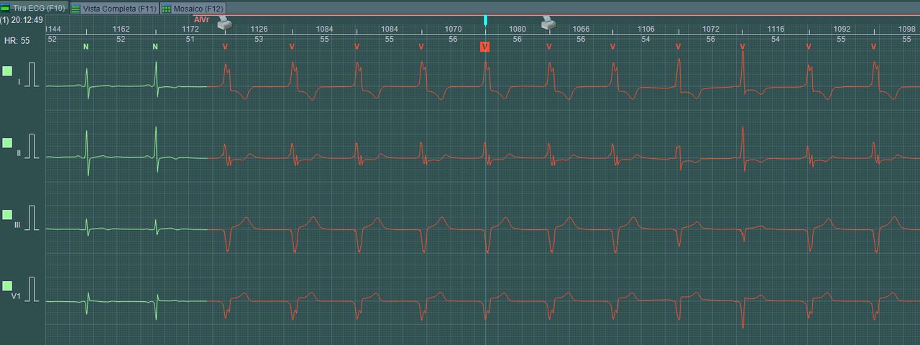Click the first printer icon near AIVr
This screenshot has width=920, height=345.
[x=226, y=23]
